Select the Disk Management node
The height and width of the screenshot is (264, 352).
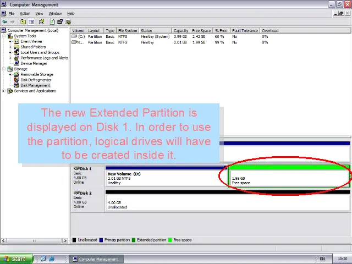tap(35, 85)
